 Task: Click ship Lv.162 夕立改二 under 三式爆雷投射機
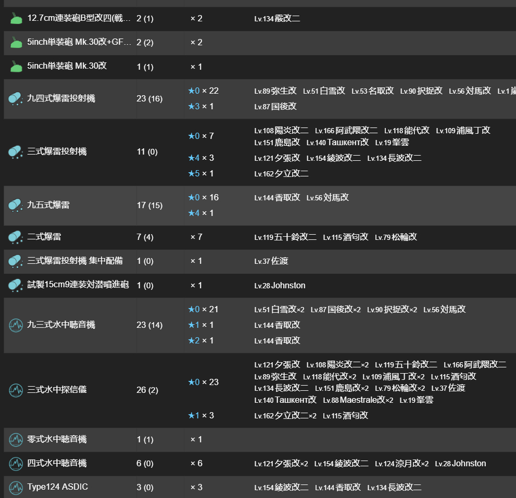coord(281,174)
